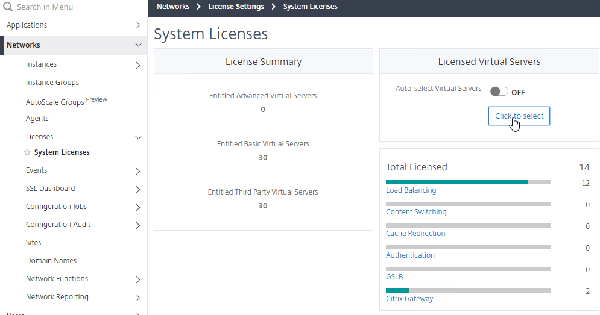
Task: Collapse the Licenses submenu chevron
Action: point(138,137)
